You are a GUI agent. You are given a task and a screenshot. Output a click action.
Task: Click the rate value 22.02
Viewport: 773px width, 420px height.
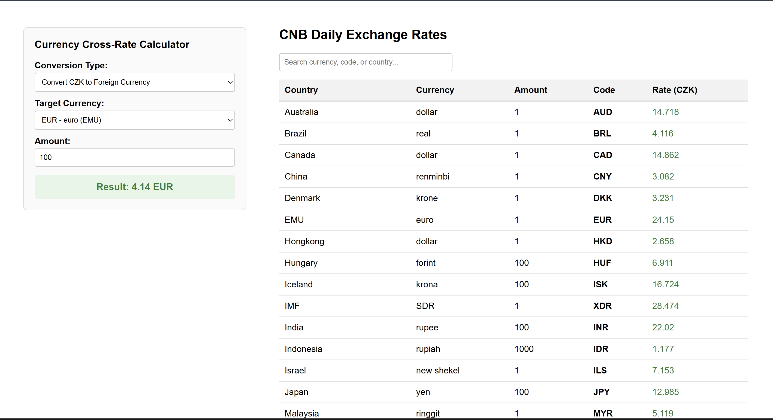coord(663,328)
